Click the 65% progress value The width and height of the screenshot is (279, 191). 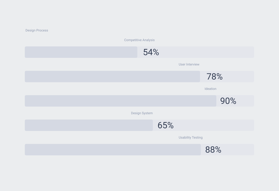click(x=165, y=125)
